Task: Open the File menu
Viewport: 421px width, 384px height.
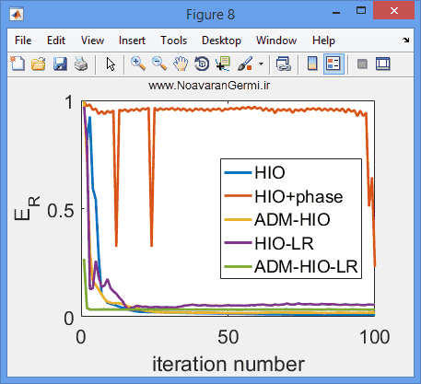Action: [23, 41]
